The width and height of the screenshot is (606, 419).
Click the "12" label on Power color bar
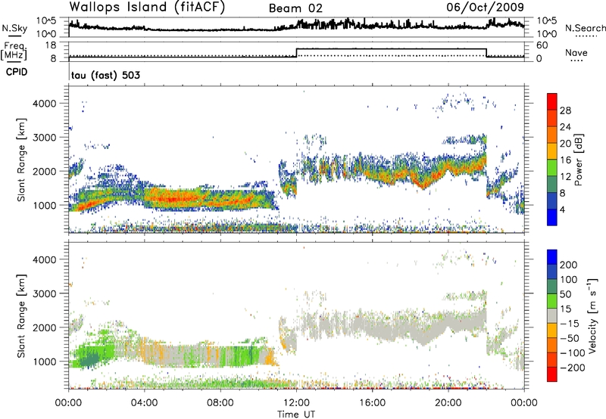[x=565, y=177]
